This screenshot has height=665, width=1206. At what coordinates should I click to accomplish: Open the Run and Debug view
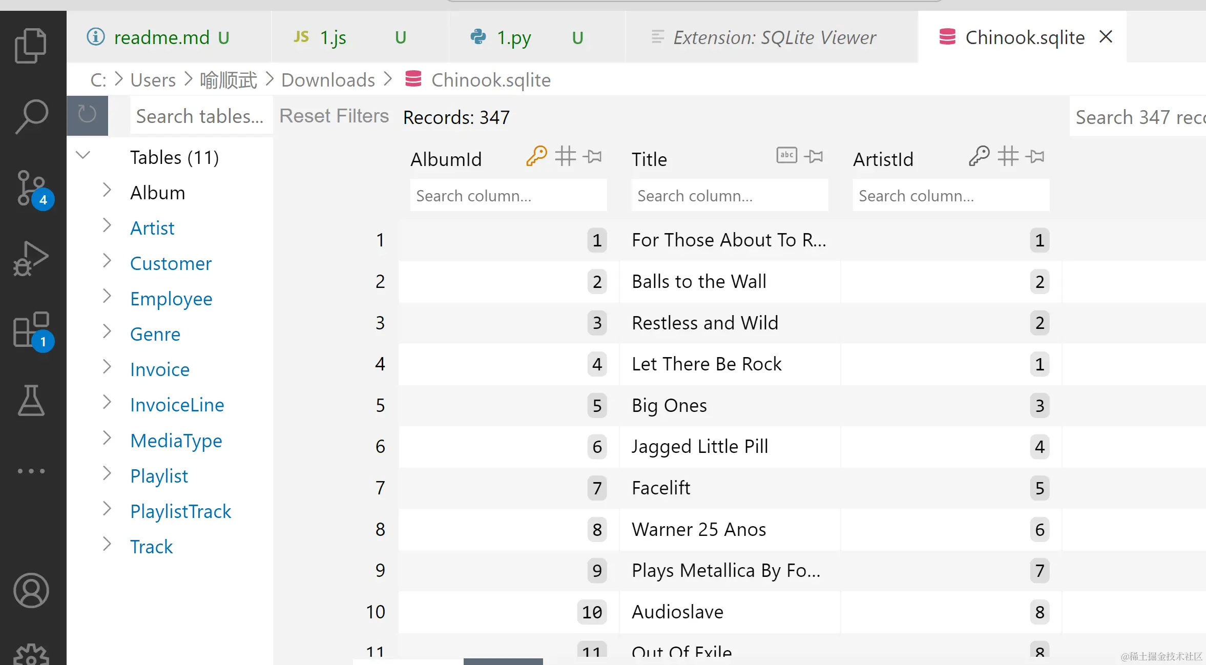point(31,258)
